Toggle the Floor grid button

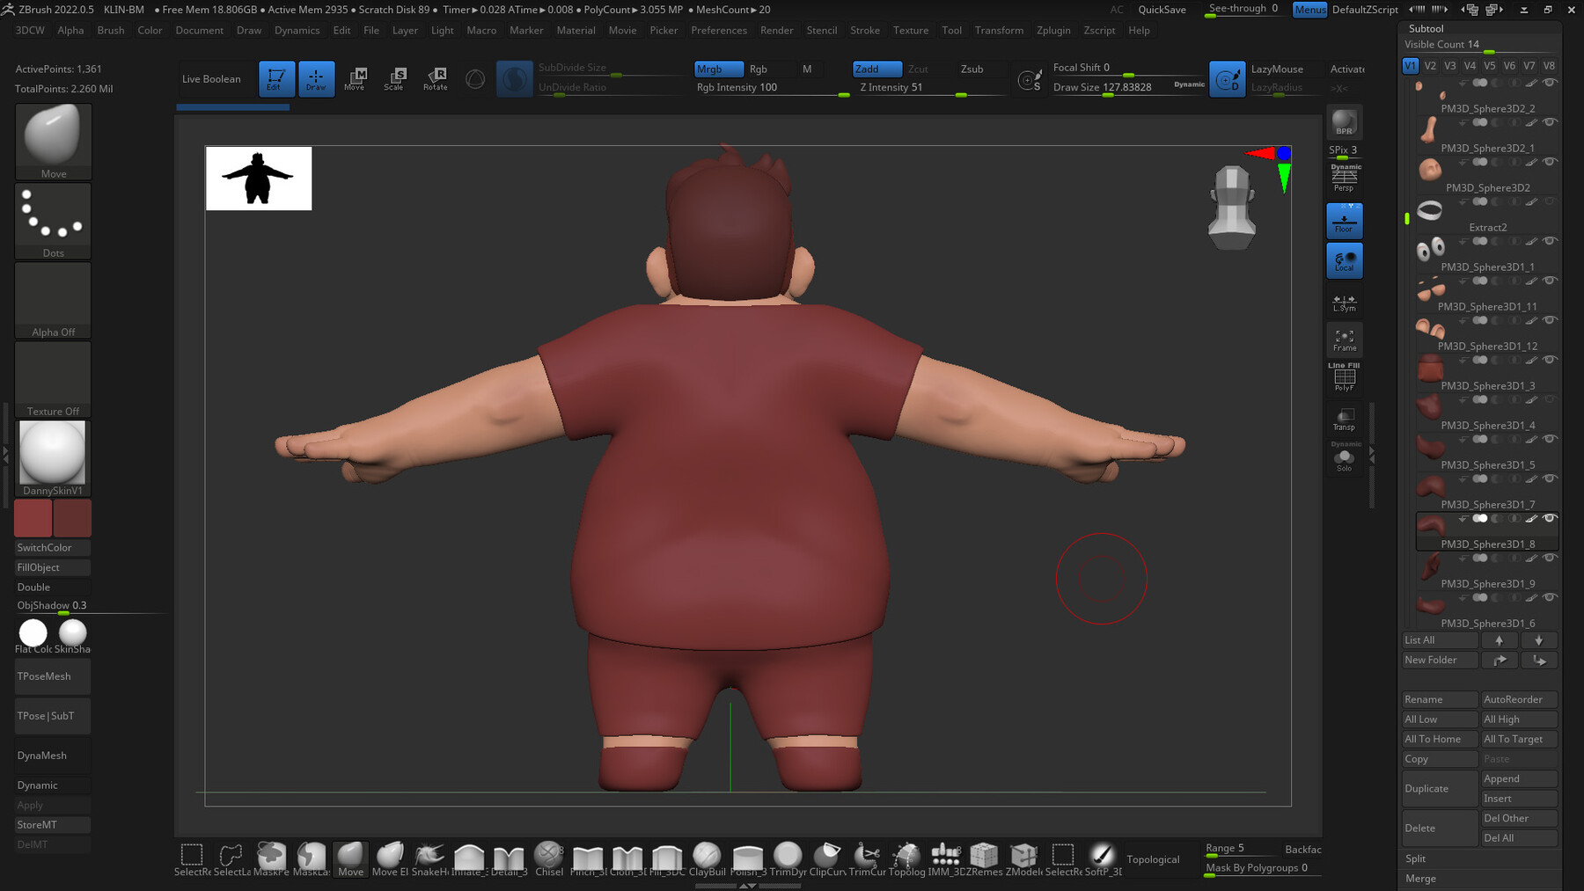coord(1344,221)
